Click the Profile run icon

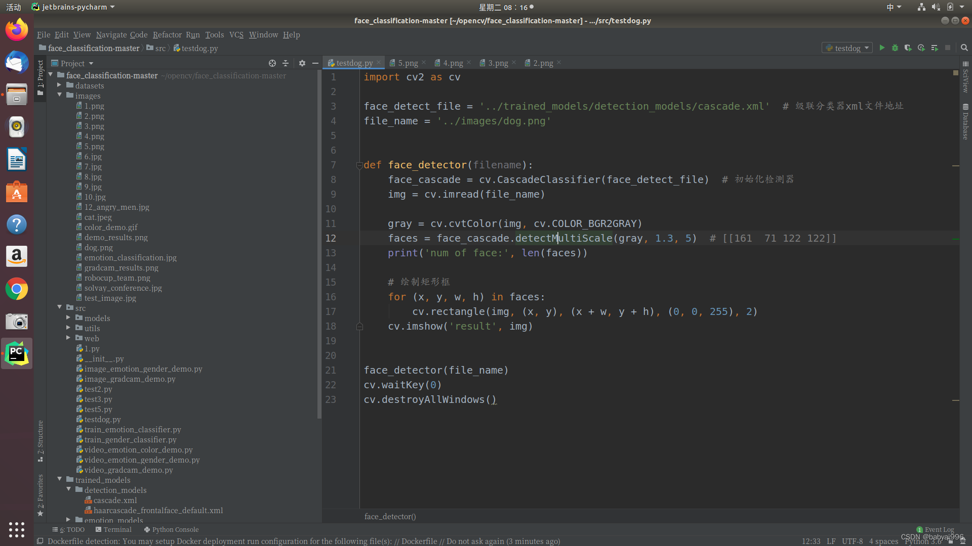tap(921, 48)
